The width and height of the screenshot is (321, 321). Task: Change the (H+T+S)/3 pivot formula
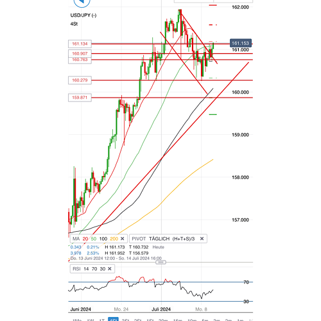coord(184,239)
